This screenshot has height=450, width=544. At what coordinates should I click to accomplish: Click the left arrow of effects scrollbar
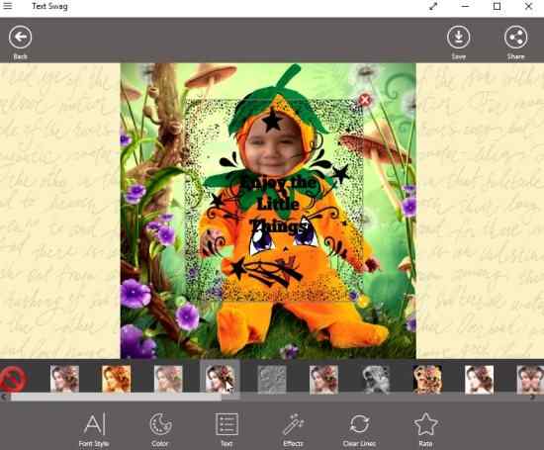[x=4, y=398]
